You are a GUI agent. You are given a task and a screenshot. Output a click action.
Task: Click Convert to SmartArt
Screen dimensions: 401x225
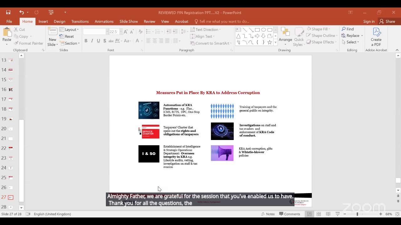pos(211,43)
